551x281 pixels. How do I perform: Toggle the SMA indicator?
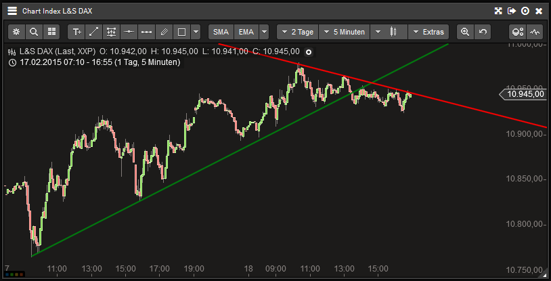221,32
